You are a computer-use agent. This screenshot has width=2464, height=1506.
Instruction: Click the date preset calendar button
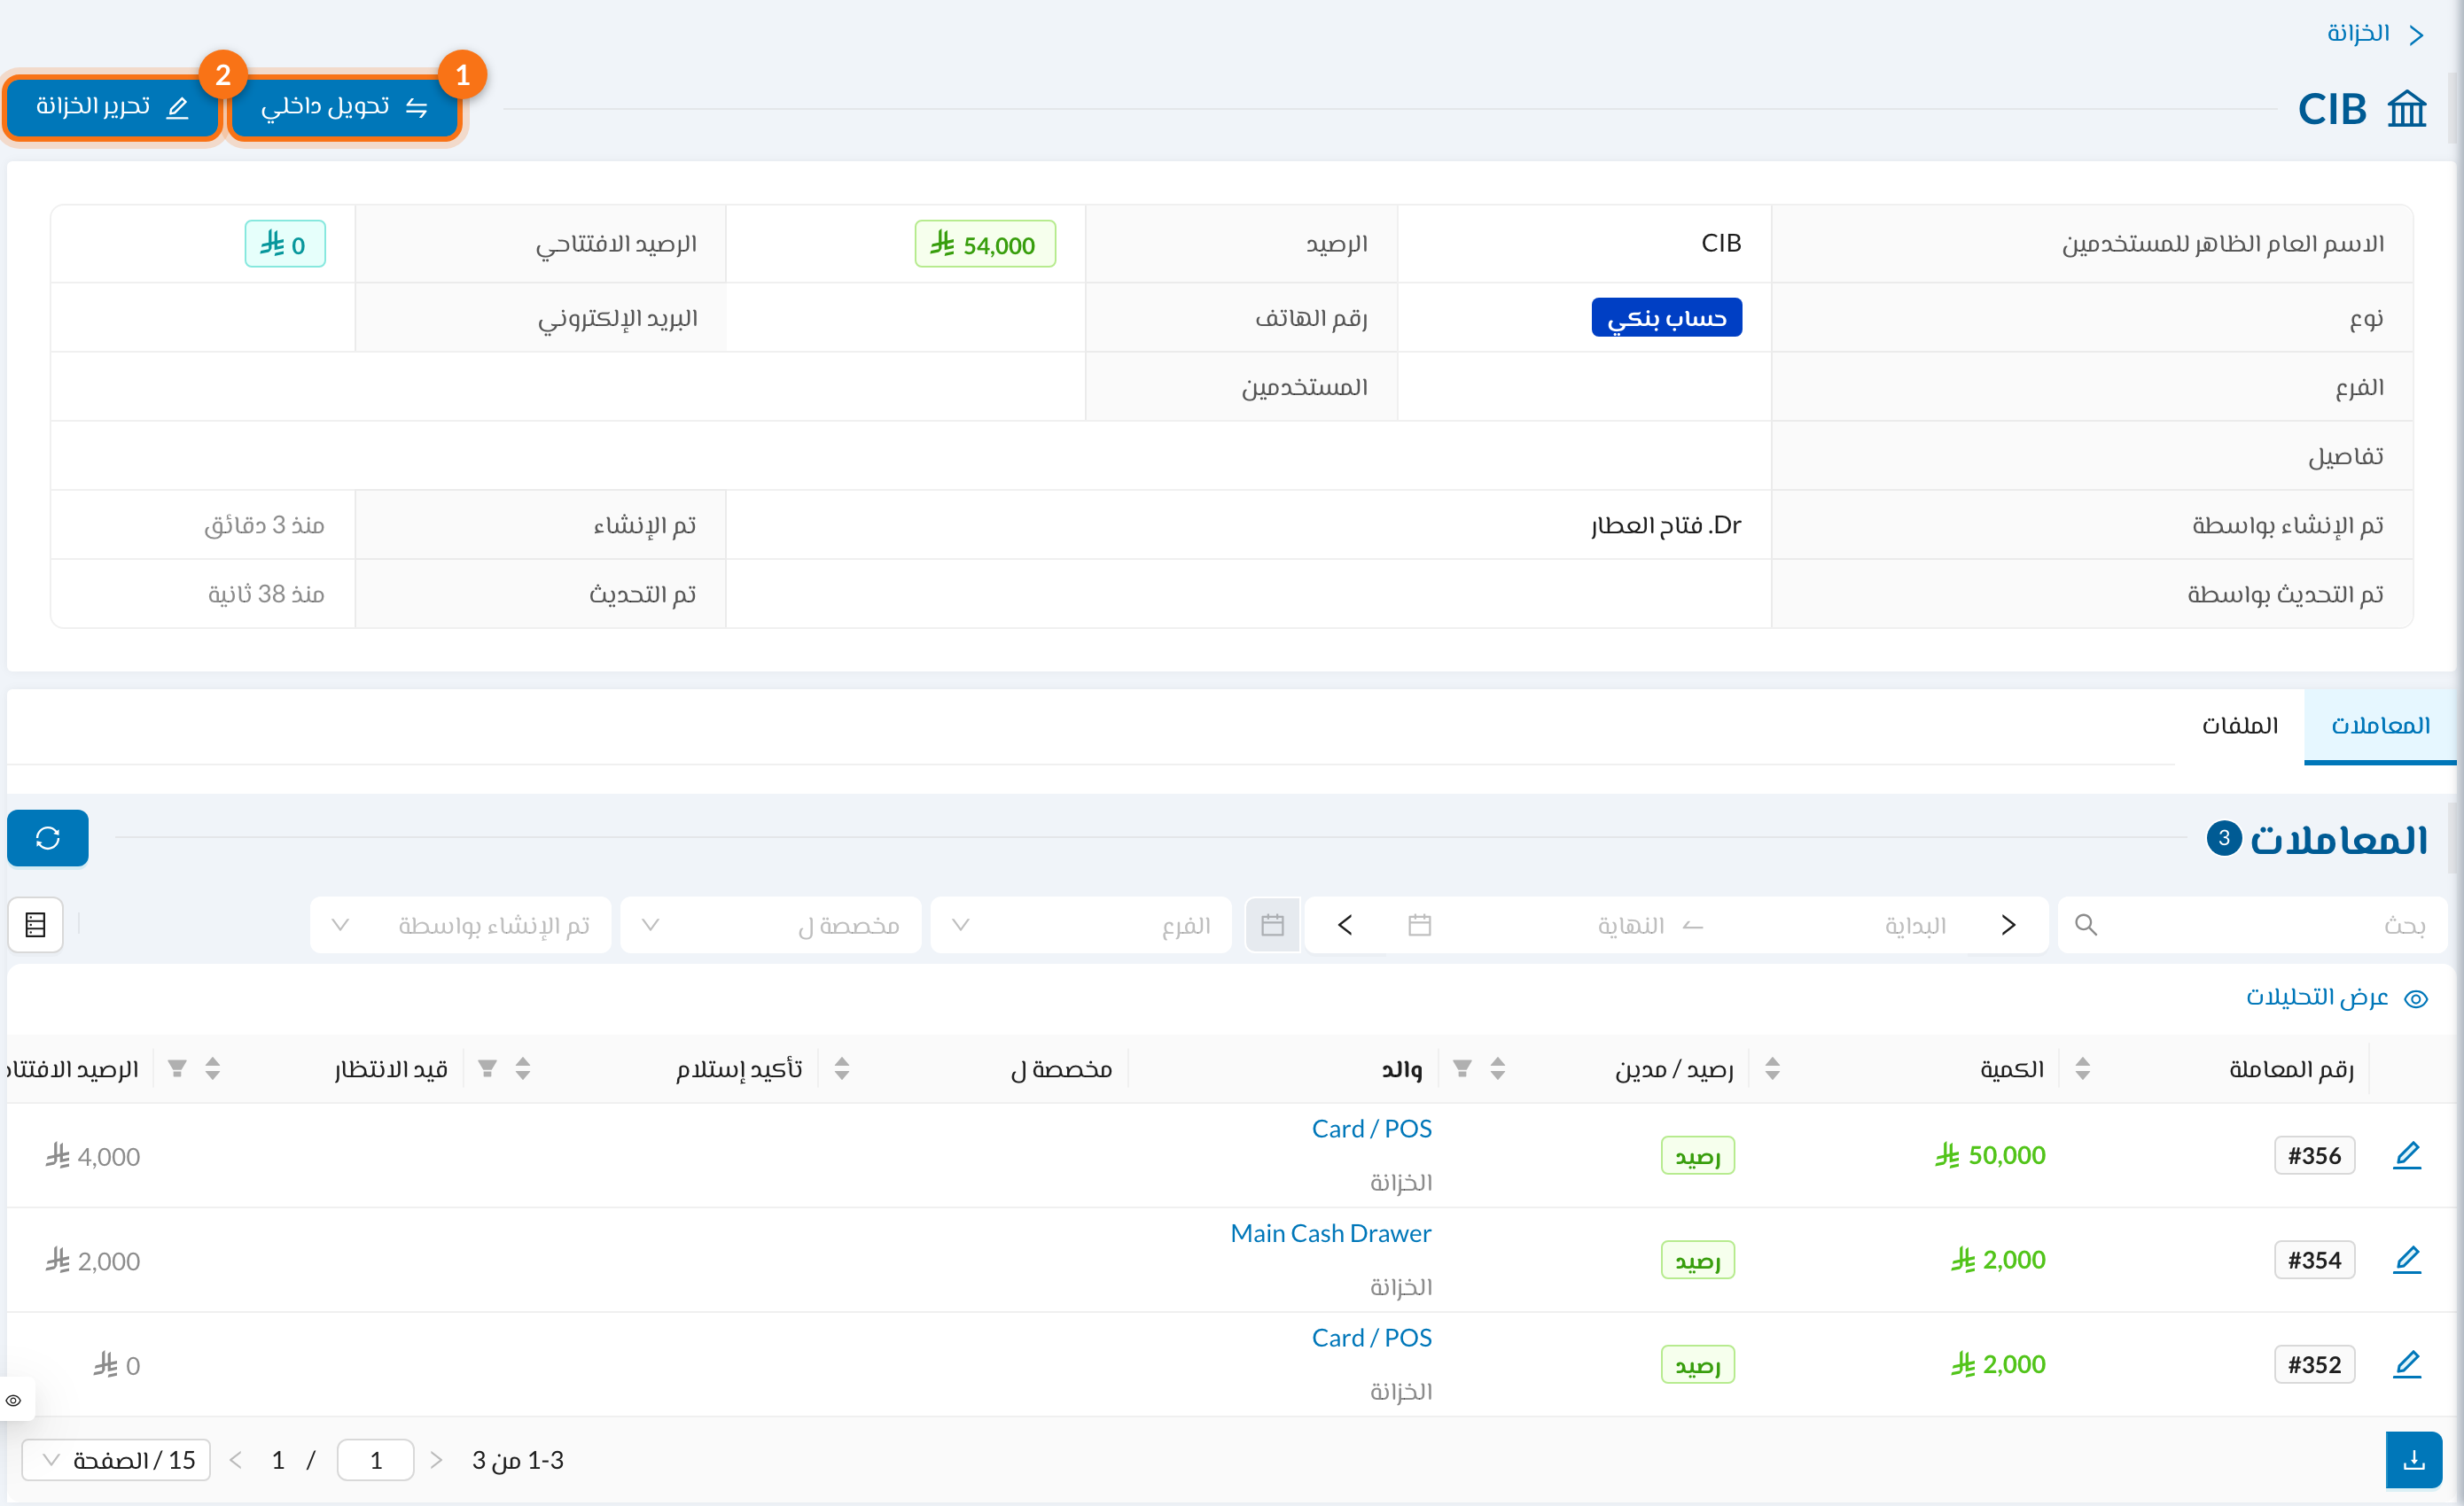pos(1272,924)
